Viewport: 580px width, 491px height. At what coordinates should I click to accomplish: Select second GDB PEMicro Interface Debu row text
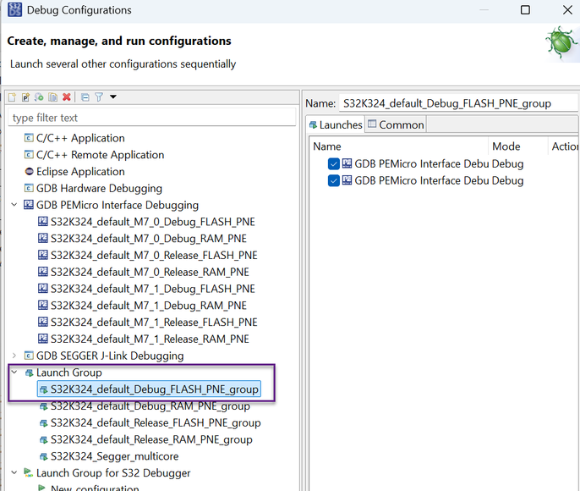[x=422, y=180]
